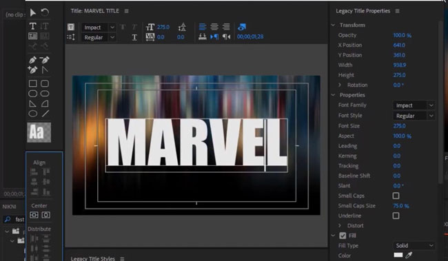Image resolution: width=448 pixels, height=261 pixels.
Task: Select the Wedge tool
Action: pyautogui.click(x=33, y=104)
